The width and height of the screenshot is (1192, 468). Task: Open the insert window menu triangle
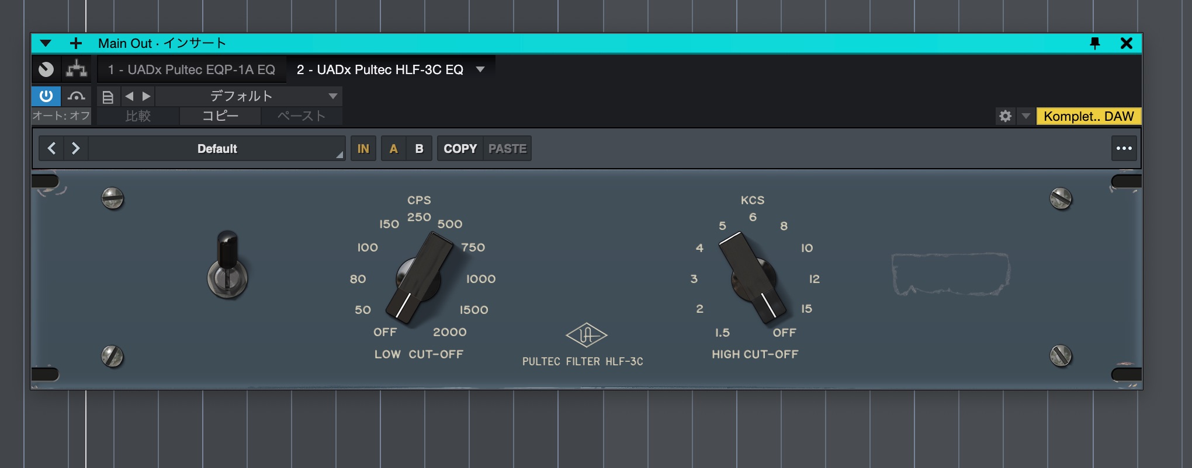click(x=46, y=43)
